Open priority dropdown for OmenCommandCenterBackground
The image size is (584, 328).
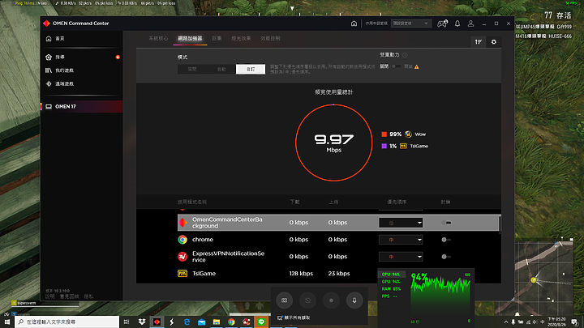(x=401, y=223)
